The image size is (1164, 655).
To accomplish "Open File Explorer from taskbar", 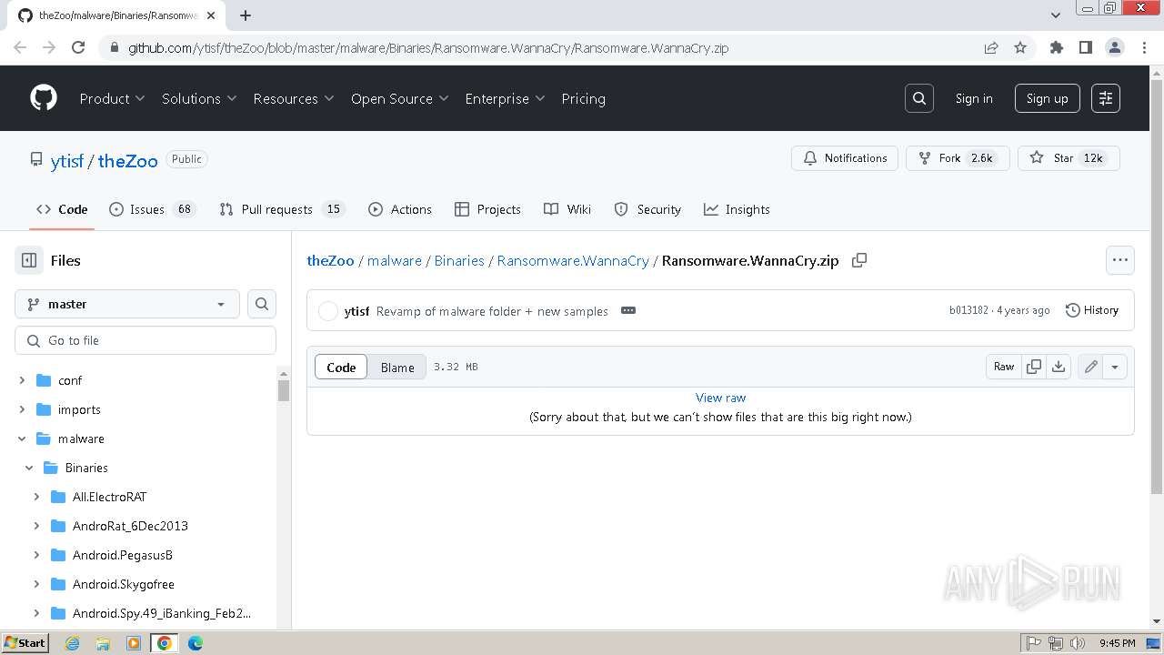I will (103, 643).
